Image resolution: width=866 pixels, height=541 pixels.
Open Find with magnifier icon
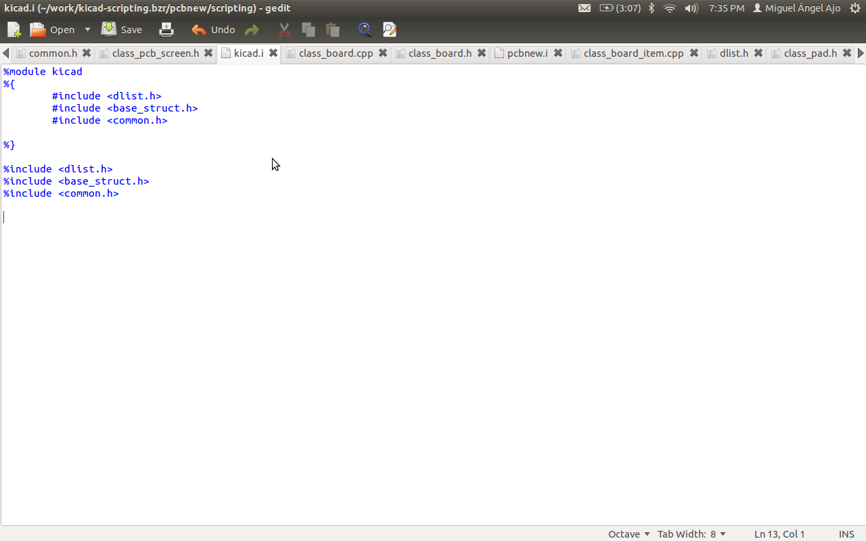(365, 30)
